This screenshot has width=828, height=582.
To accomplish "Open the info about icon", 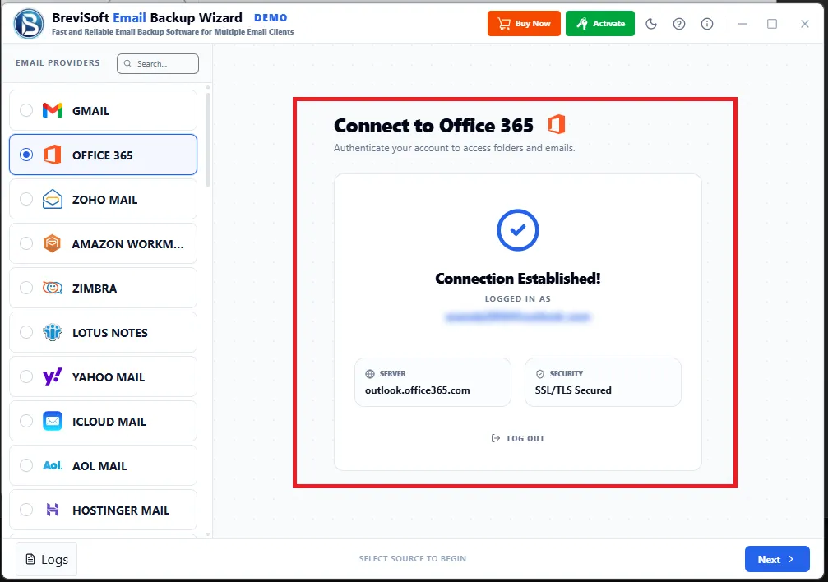I will click(x=707, y=24).
